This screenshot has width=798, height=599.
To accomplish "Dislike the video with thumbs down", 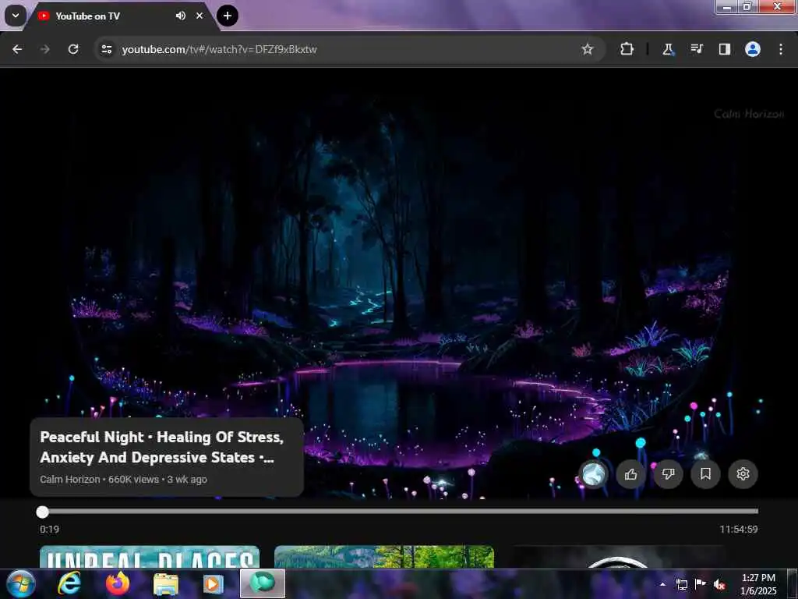I will pyautogui.click(x=668, y=474).
